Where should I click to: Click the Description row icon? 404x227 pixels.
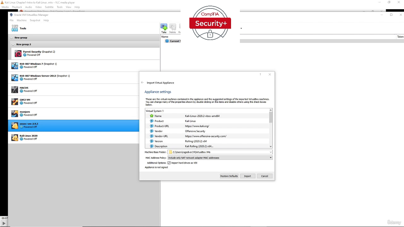point(151,146)
